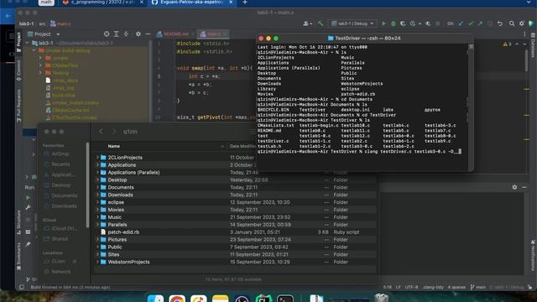Collapse the lab3-1 root tree node

[28, 43]
